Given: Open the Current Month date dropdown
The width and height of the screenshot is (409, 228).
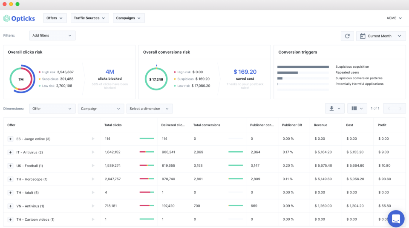Looking at the screenshot, I should click(x=380, y=36).
